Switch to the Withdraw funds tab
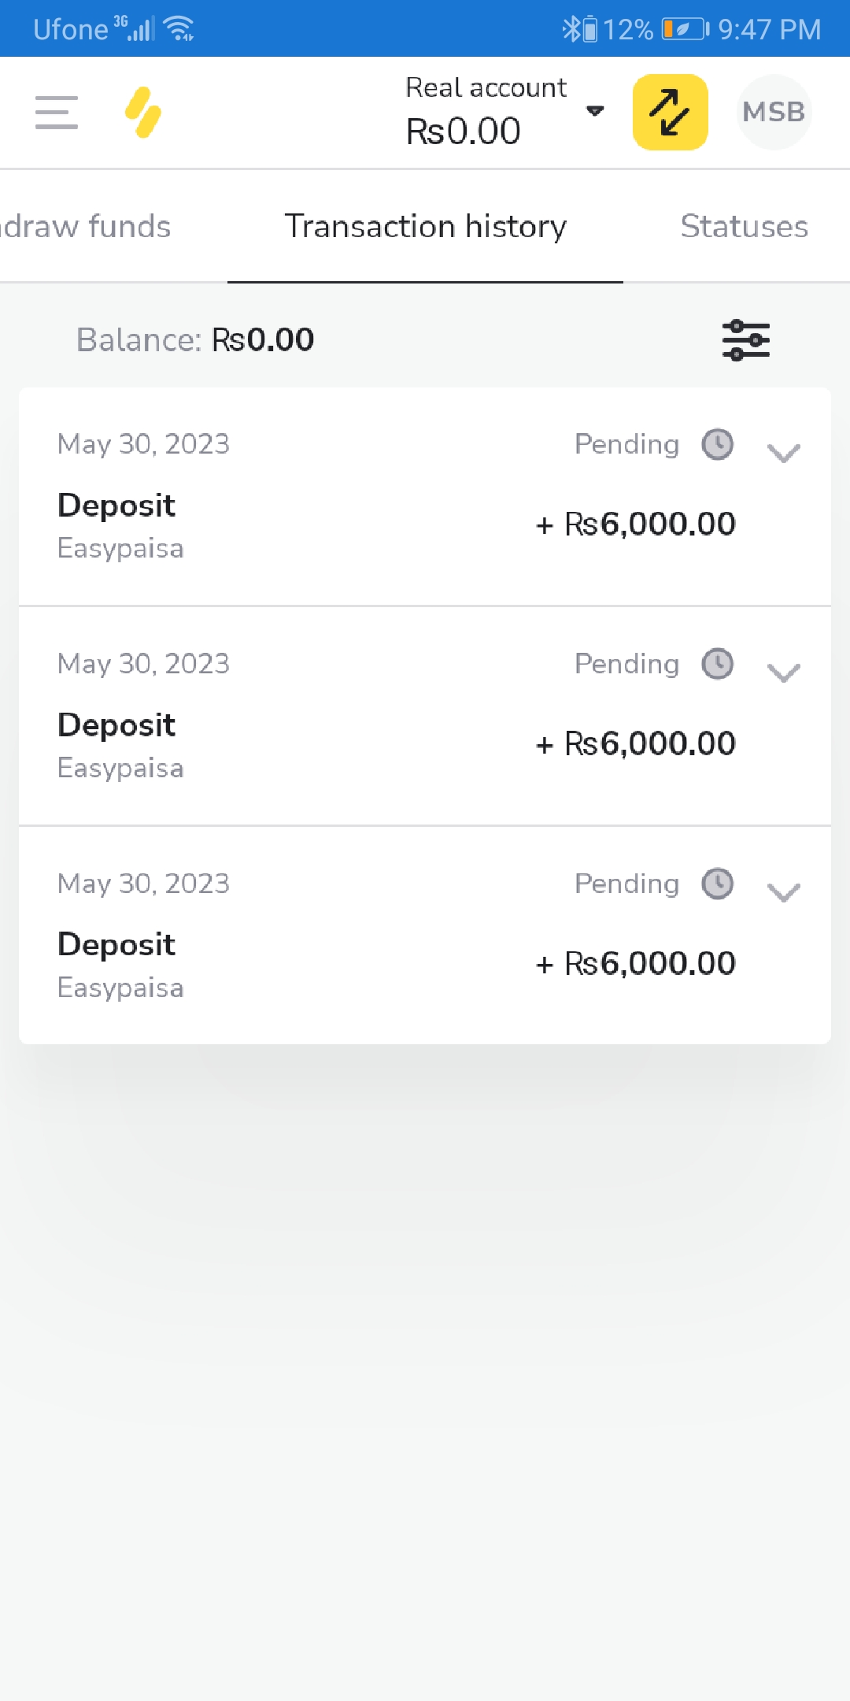The height and width of the screenshot is (1701, 850). (85, 227)
